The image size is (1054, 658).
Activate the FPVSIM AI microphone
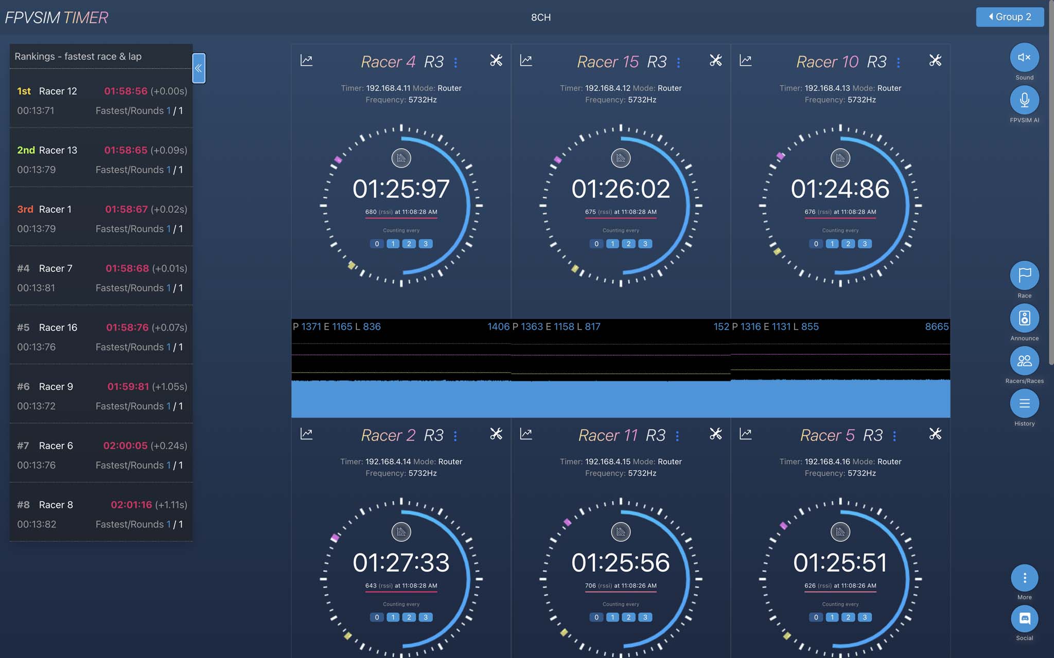pyautogui.click(x=1024, y=100)
